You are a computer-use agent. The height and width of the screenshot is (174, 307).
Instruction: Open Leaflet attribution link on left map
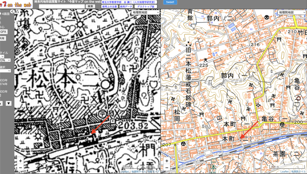point(125,172)
